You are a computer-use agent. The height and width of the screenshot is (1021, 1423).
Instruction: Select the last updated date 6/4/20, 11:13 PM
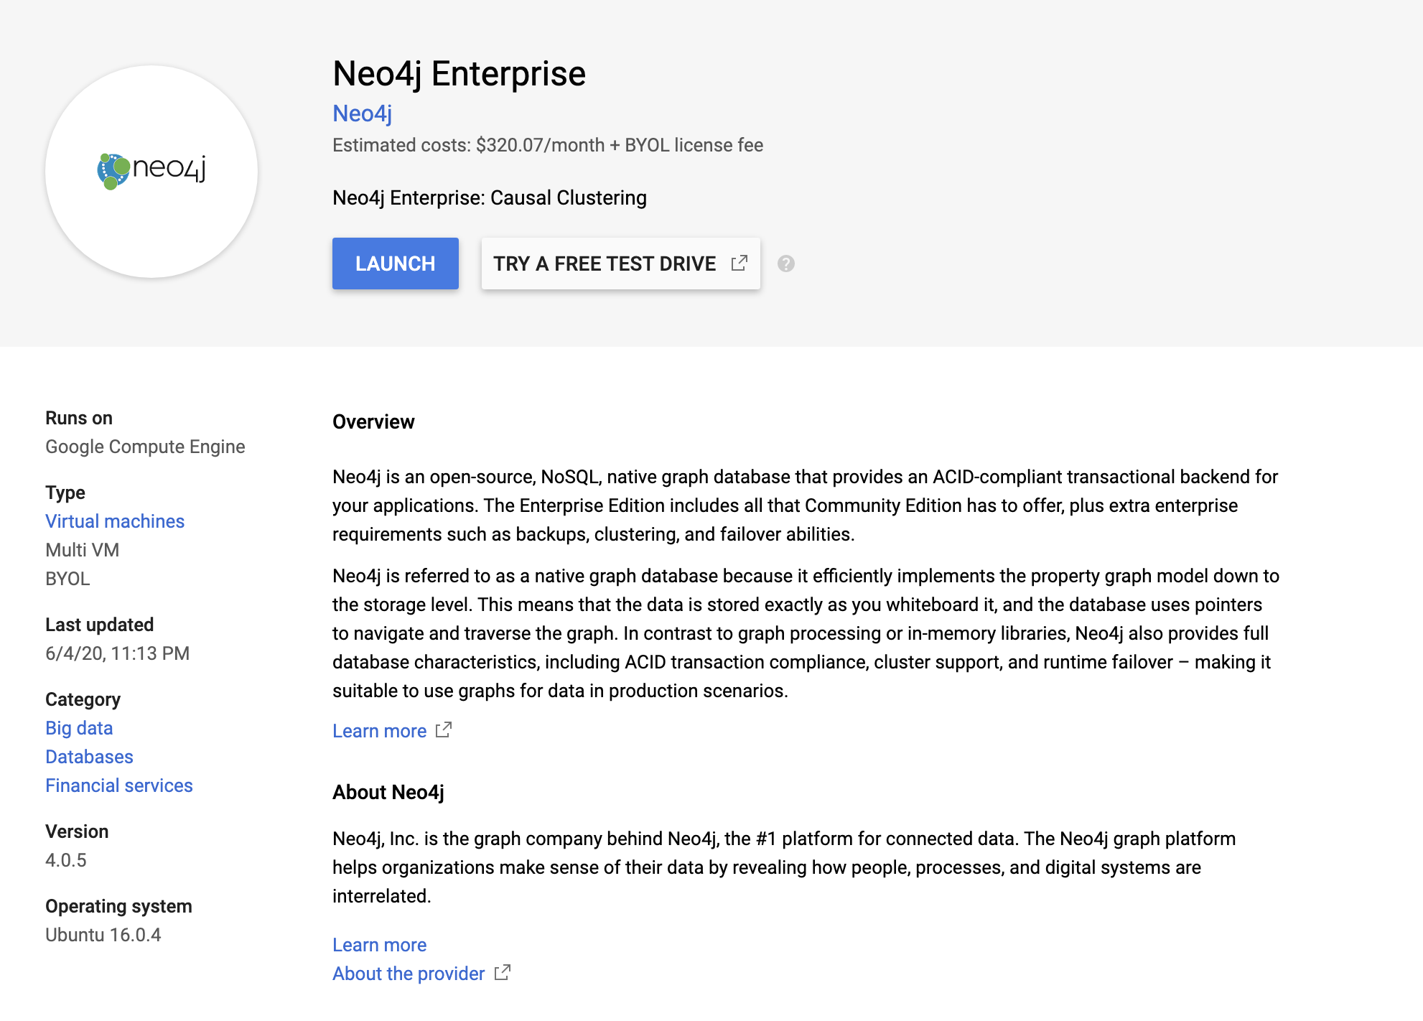pos(118,653)
